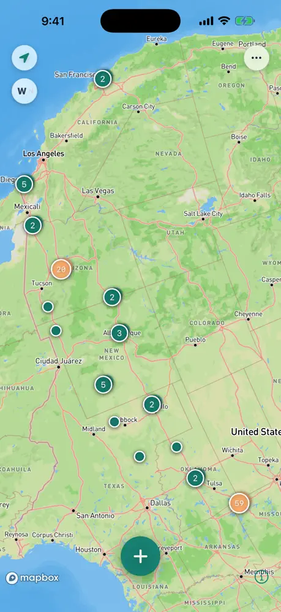Tap the battery charging indicator
The height and width of the screenshot is (612, 281).
tap(245, 21)
